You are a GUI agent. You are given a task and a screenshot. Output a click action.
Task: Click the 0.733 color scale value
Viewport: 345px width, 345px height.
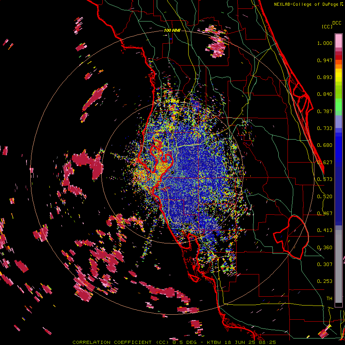325,128
